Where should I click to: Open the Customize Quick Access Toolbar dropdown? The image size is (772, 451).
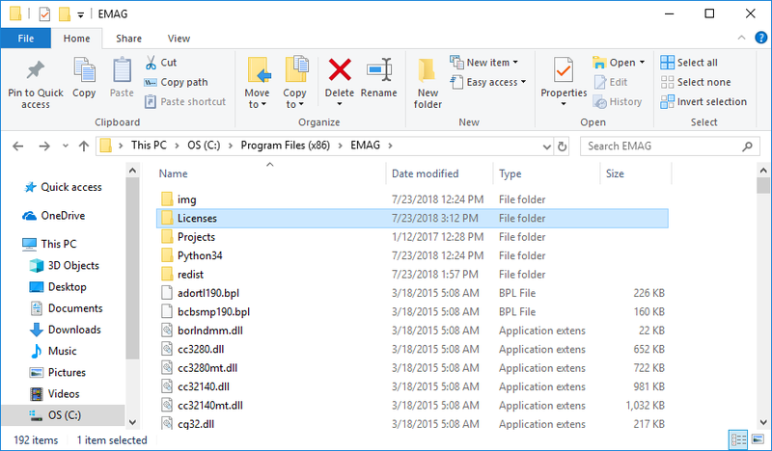80,15
